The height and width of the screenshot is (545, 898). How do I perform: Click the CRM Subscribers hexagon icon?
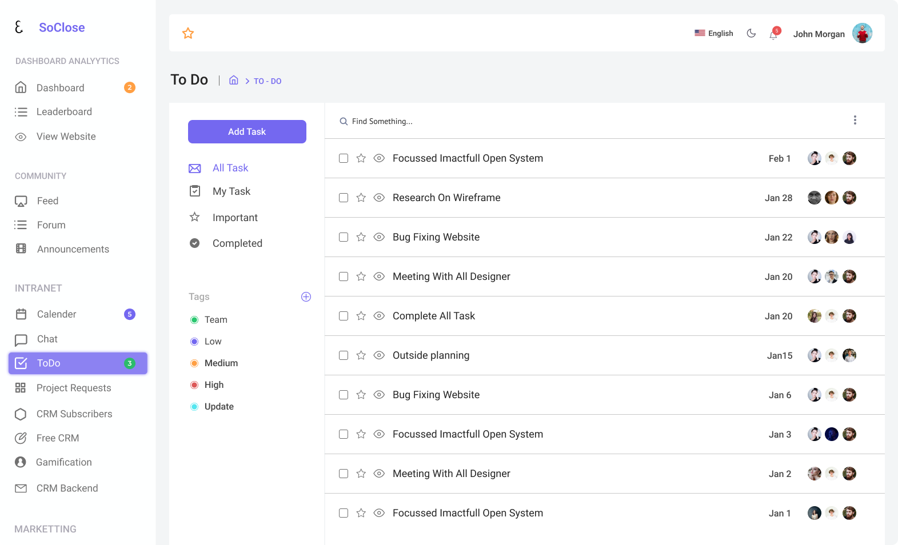[x=21, y=414]
